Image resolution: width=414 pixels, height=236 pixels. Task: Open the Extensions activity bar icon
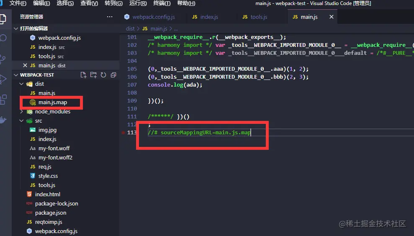3,100
